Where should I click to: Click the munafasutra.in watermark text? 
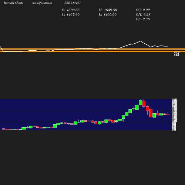tap(42, 3)
